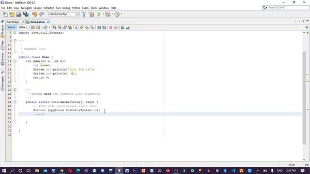Open Chrome from the taskbar
The height and width of the screenshot is (174, 310).
coord(62,171)
